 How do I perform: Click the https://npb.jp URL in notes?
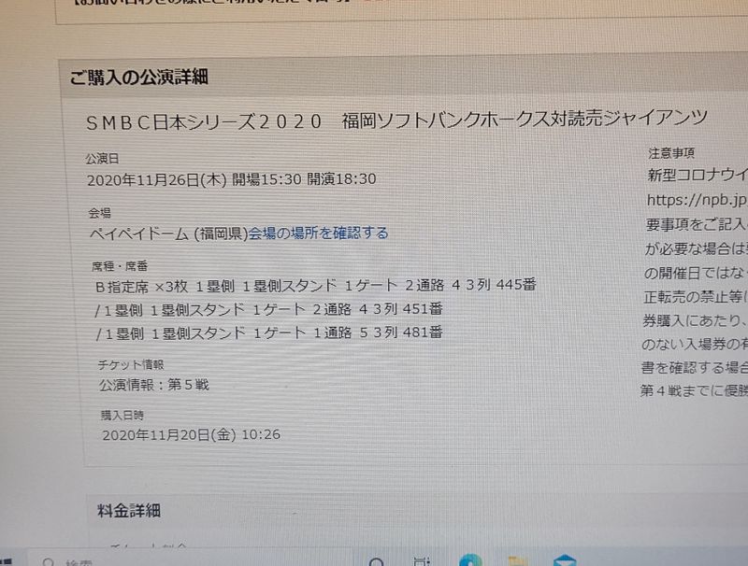697,200
